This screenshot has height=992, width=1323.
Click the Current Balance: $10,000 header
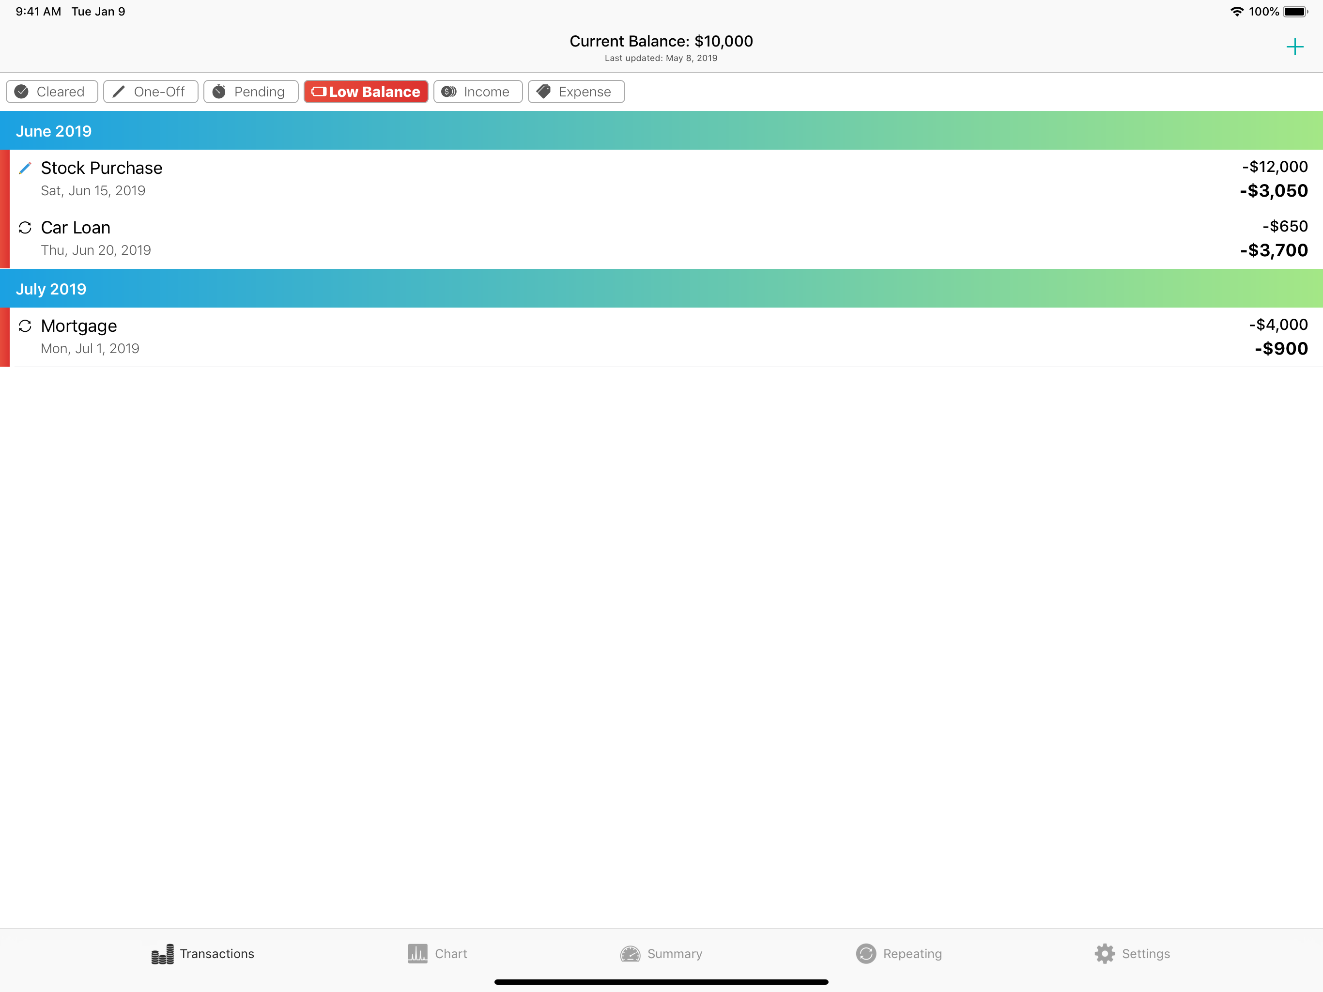(661, 41)
